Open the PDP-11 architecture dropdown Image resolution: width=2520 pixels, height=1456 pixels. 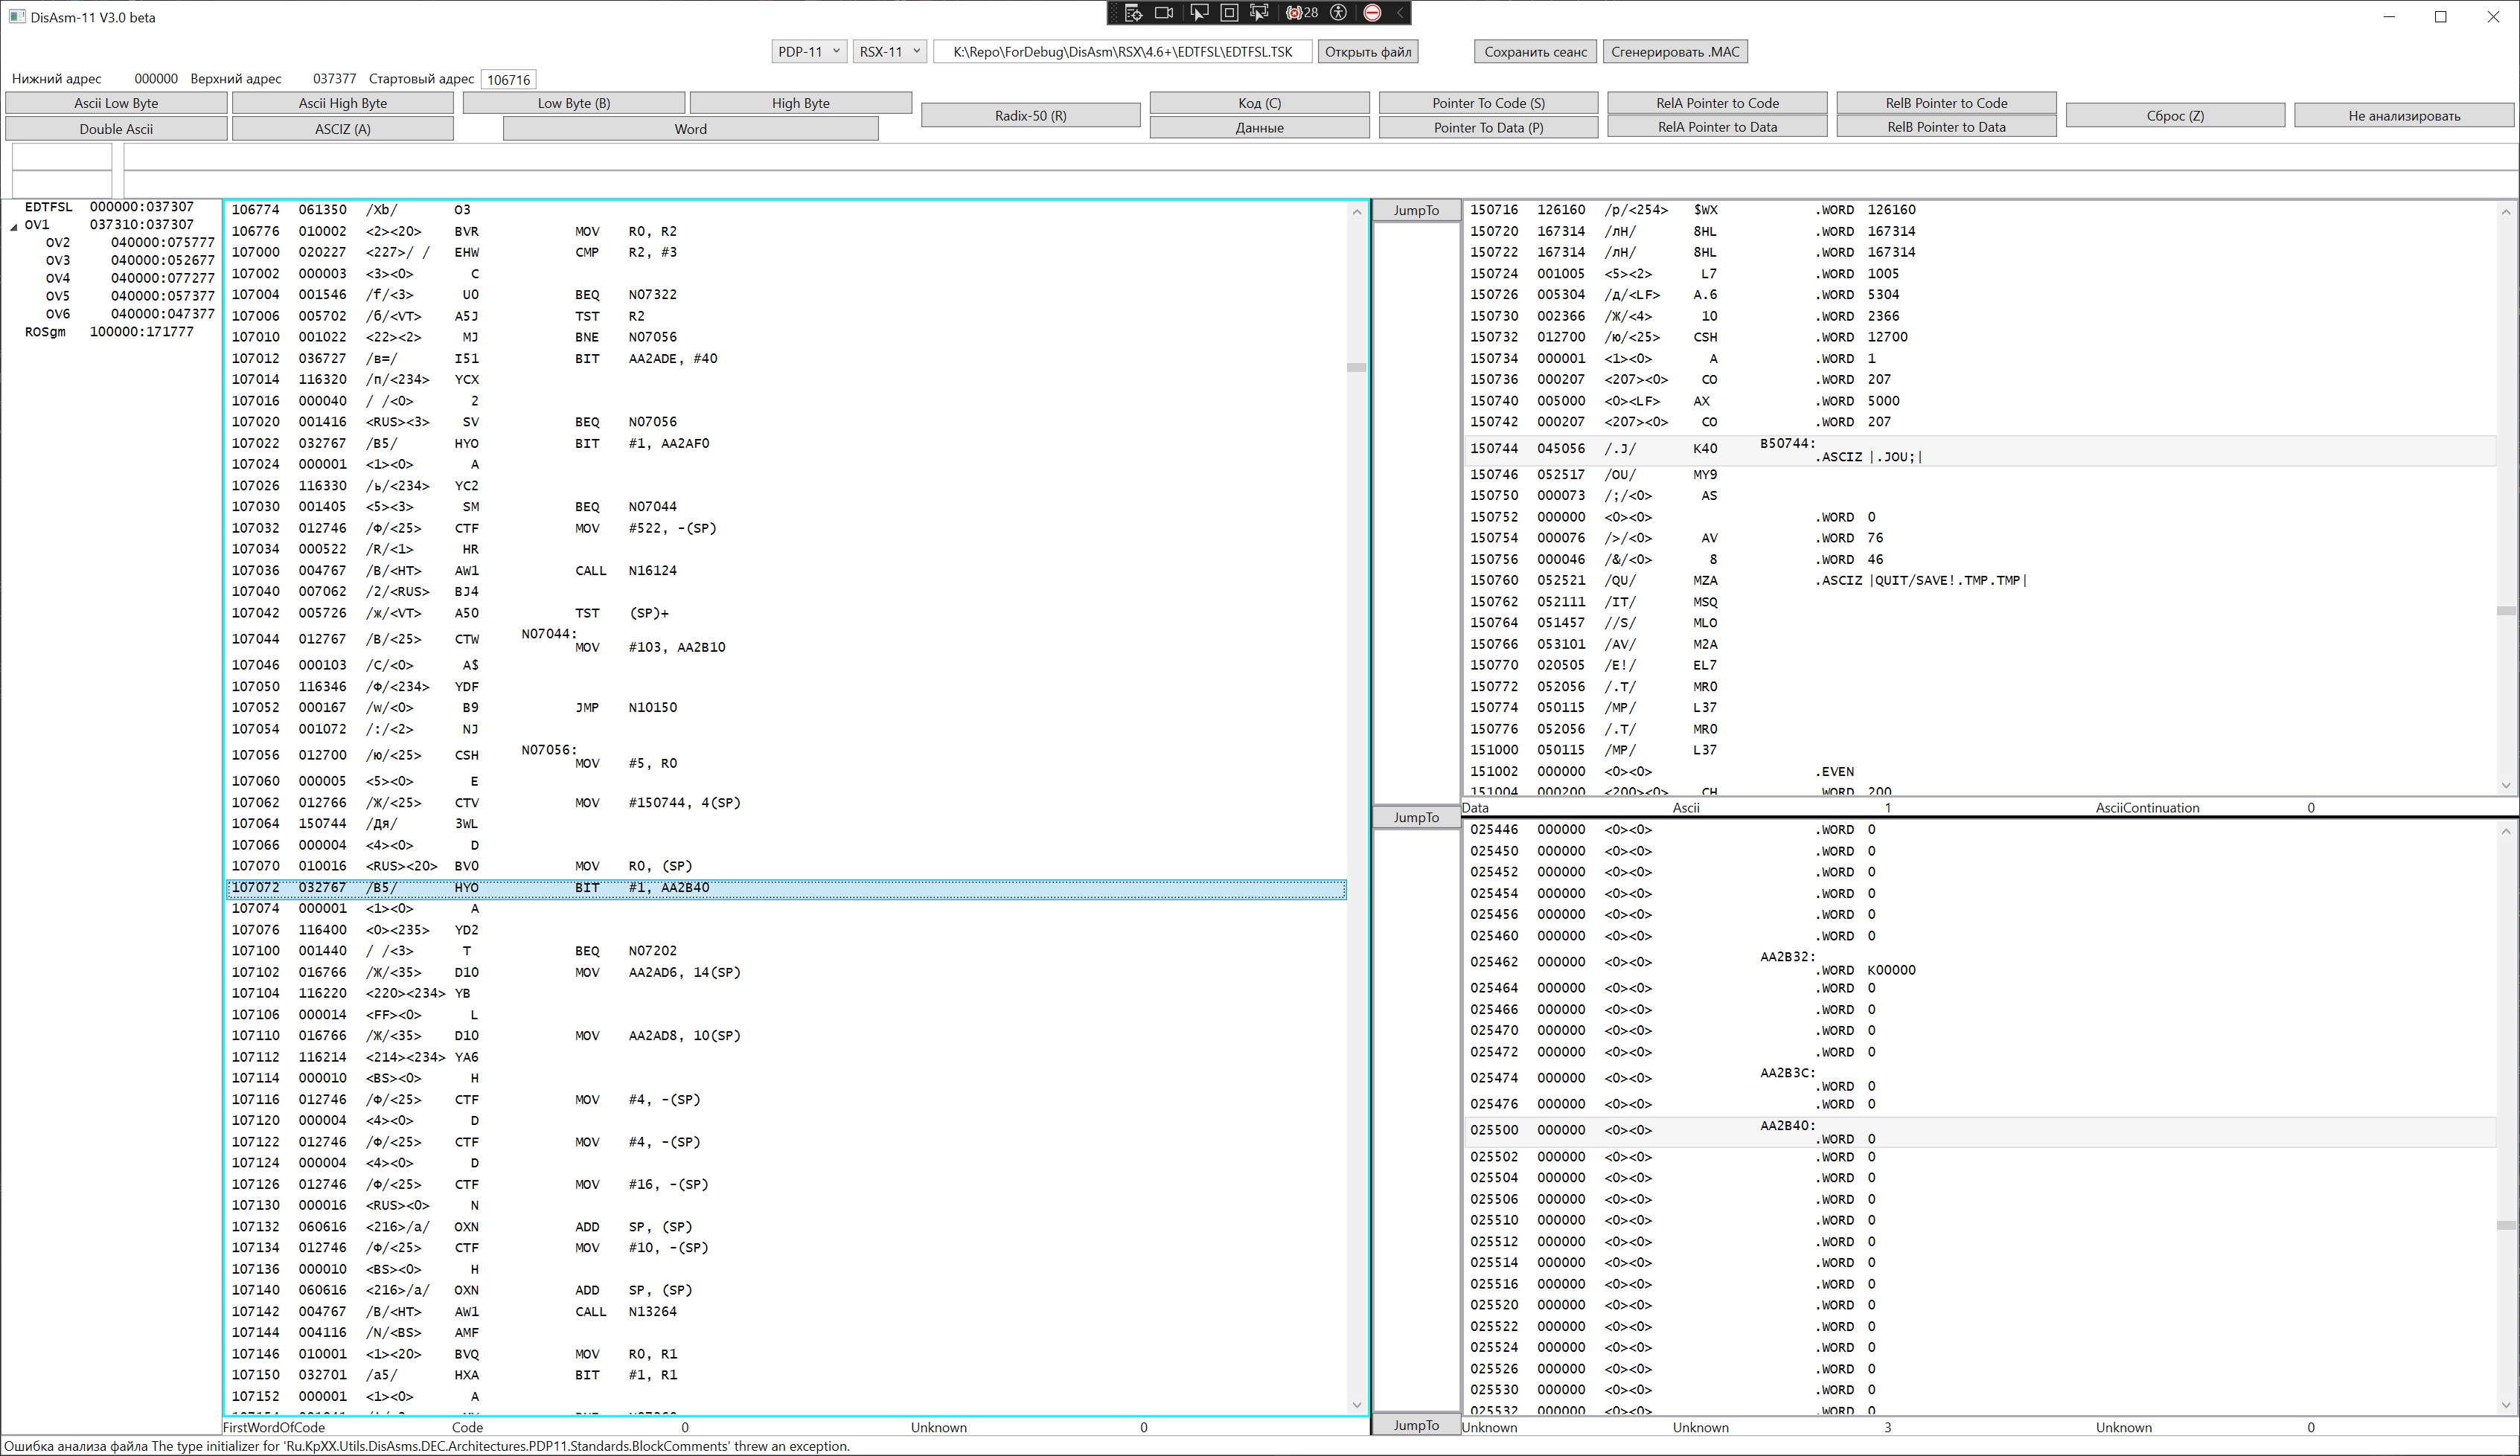point(809,52)
